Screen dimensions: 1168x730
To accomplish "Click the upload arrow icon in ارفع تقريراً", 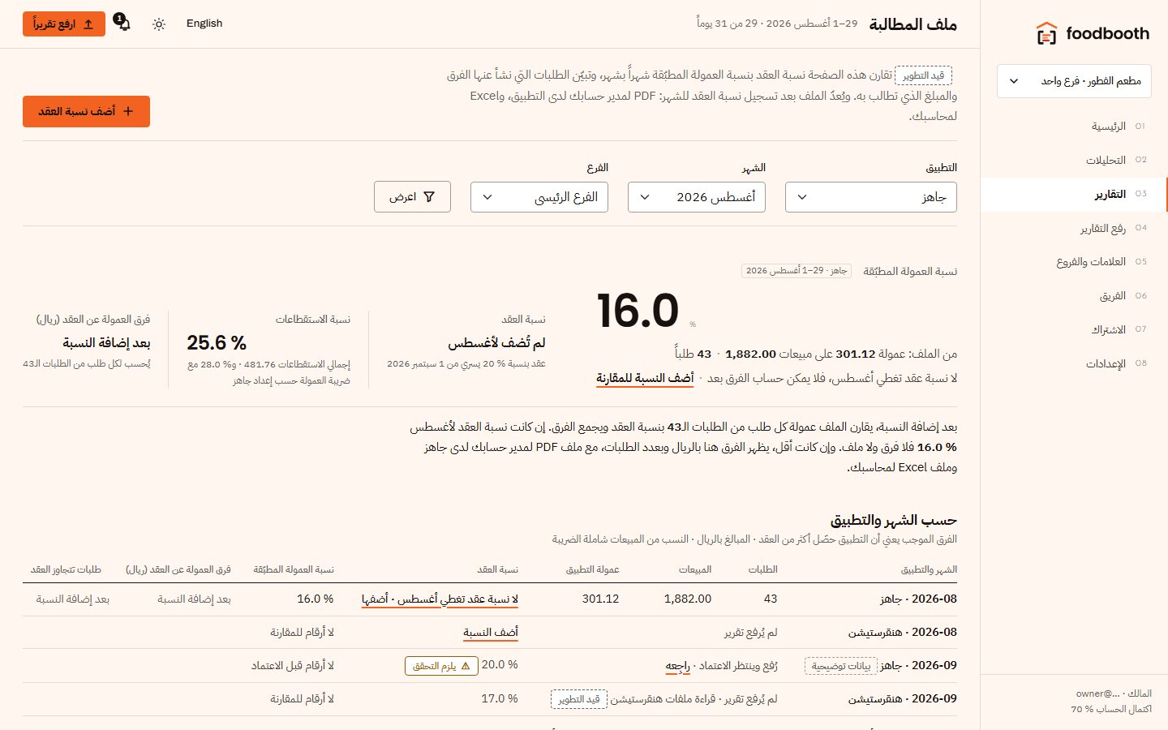I will (x=88, y=24).
